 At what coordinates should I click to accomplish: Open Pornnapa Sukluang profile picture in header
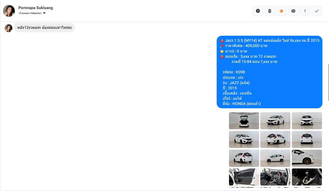(9, 11)
